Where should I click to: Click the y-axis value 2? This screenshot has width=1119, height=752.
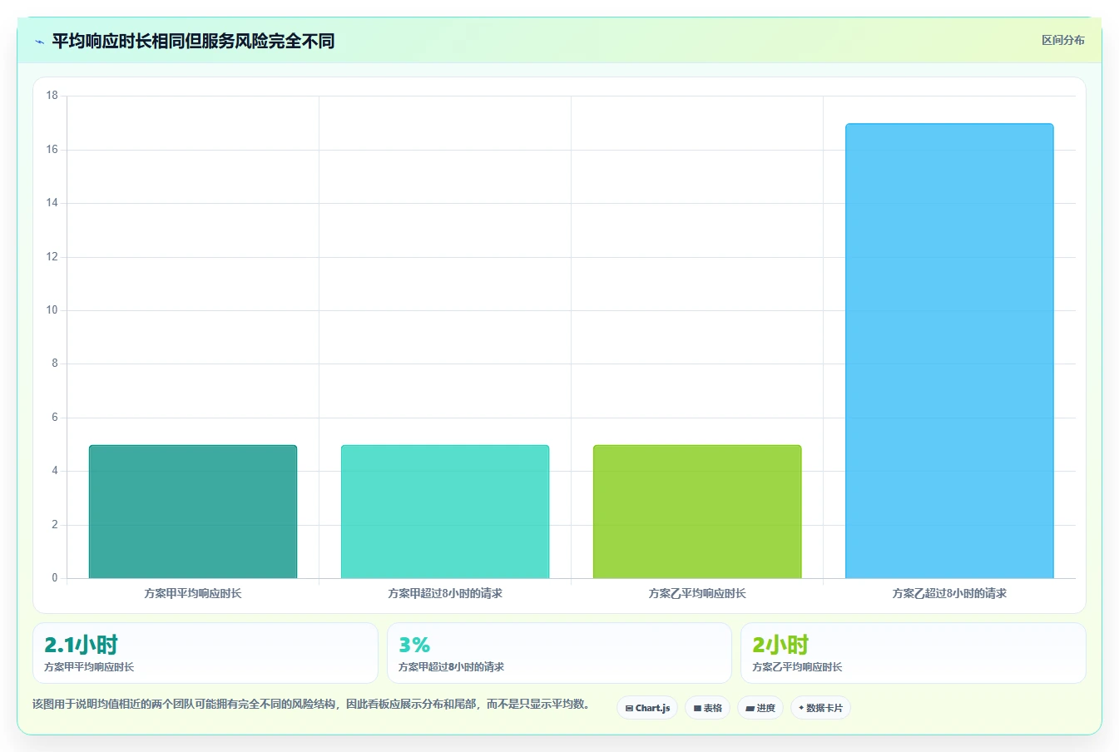(x=55, y=525)
